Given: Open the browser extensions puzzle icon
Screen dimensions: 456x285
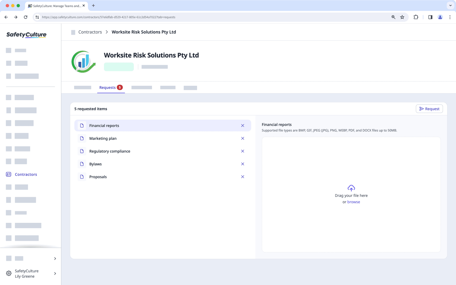Looking at the screenshot, I should (x=416, y=17).
